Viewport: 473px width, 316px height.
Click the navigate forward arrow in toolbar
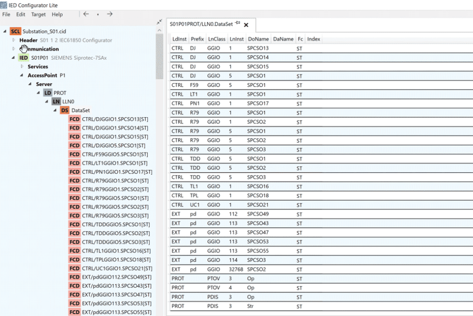110,14
